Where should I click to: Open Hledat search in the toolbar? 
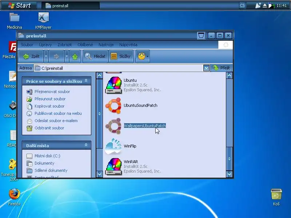(95, 56)
